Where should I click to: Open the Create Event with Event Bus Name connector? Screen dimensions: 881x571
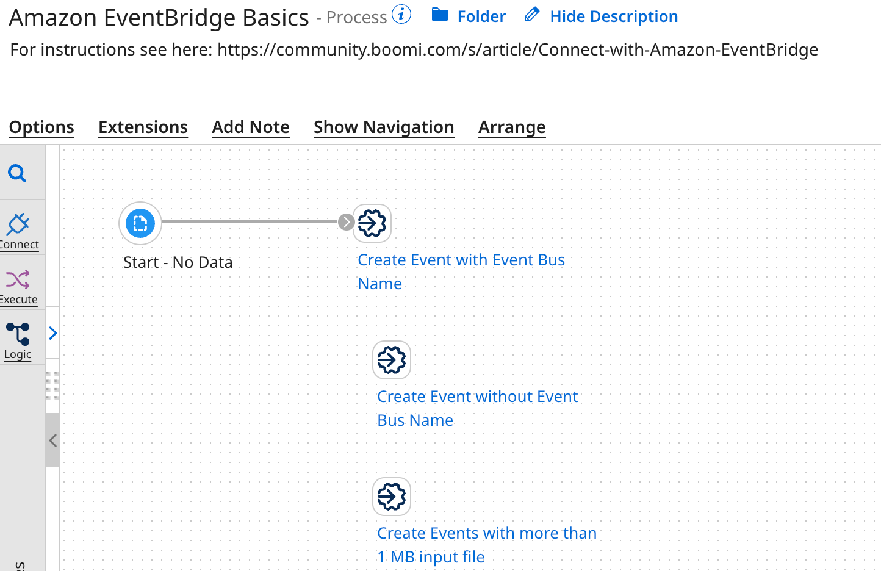(x=372, y=223)
